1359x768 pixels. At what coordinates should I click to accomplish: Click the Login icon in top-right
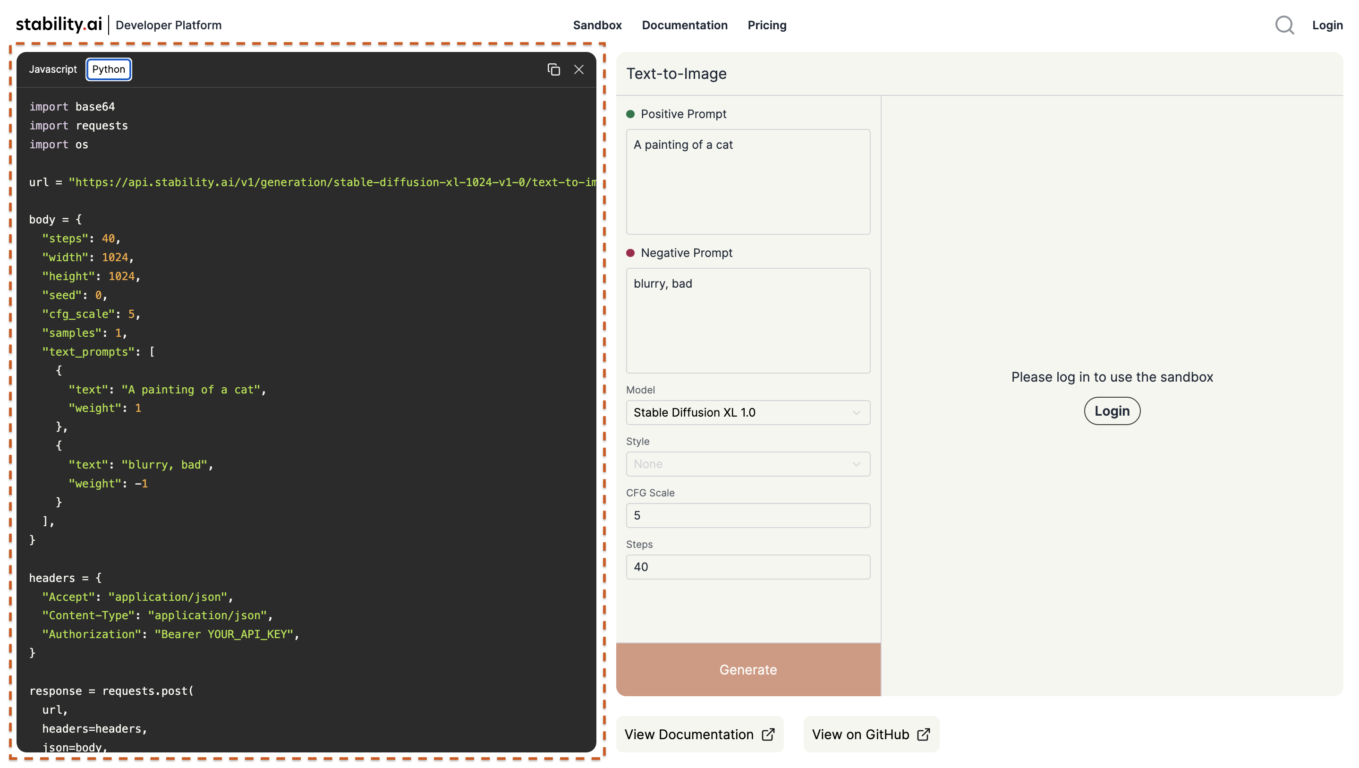tap(1327, 24)
